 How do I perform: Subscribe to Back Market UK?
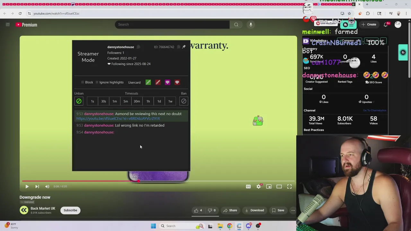pos(70,210)
